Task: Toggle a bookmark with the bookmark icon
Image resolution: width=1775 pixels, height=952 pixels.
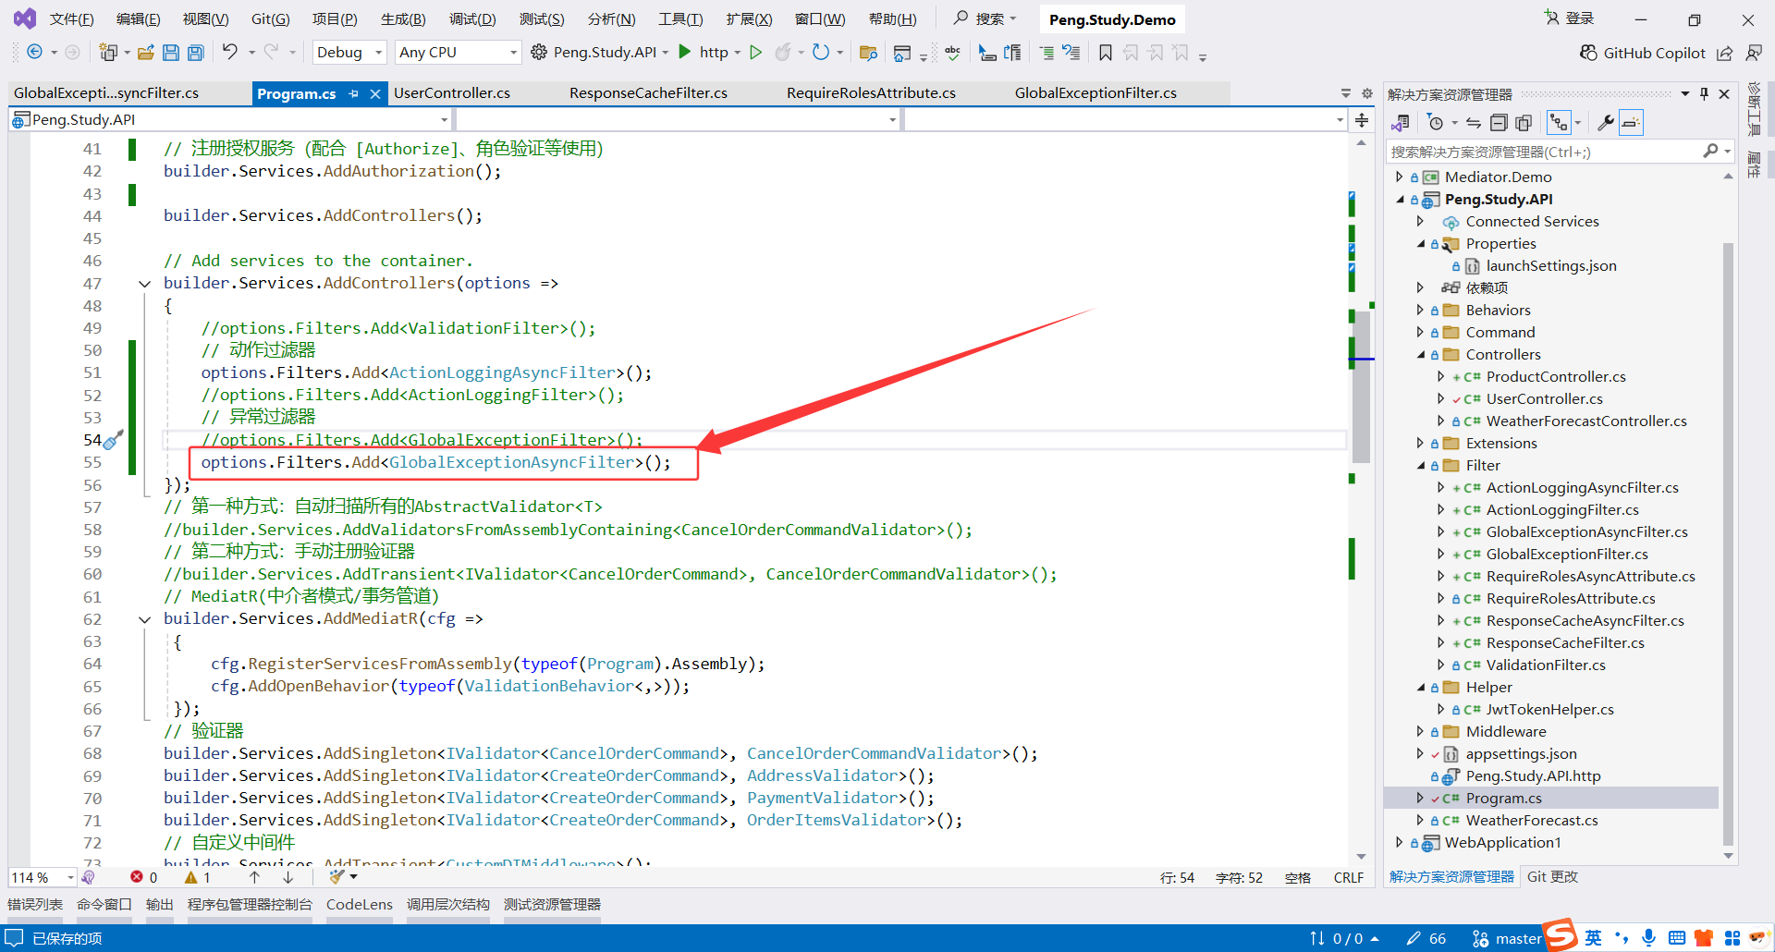Action: click(x=1106, y=53)
